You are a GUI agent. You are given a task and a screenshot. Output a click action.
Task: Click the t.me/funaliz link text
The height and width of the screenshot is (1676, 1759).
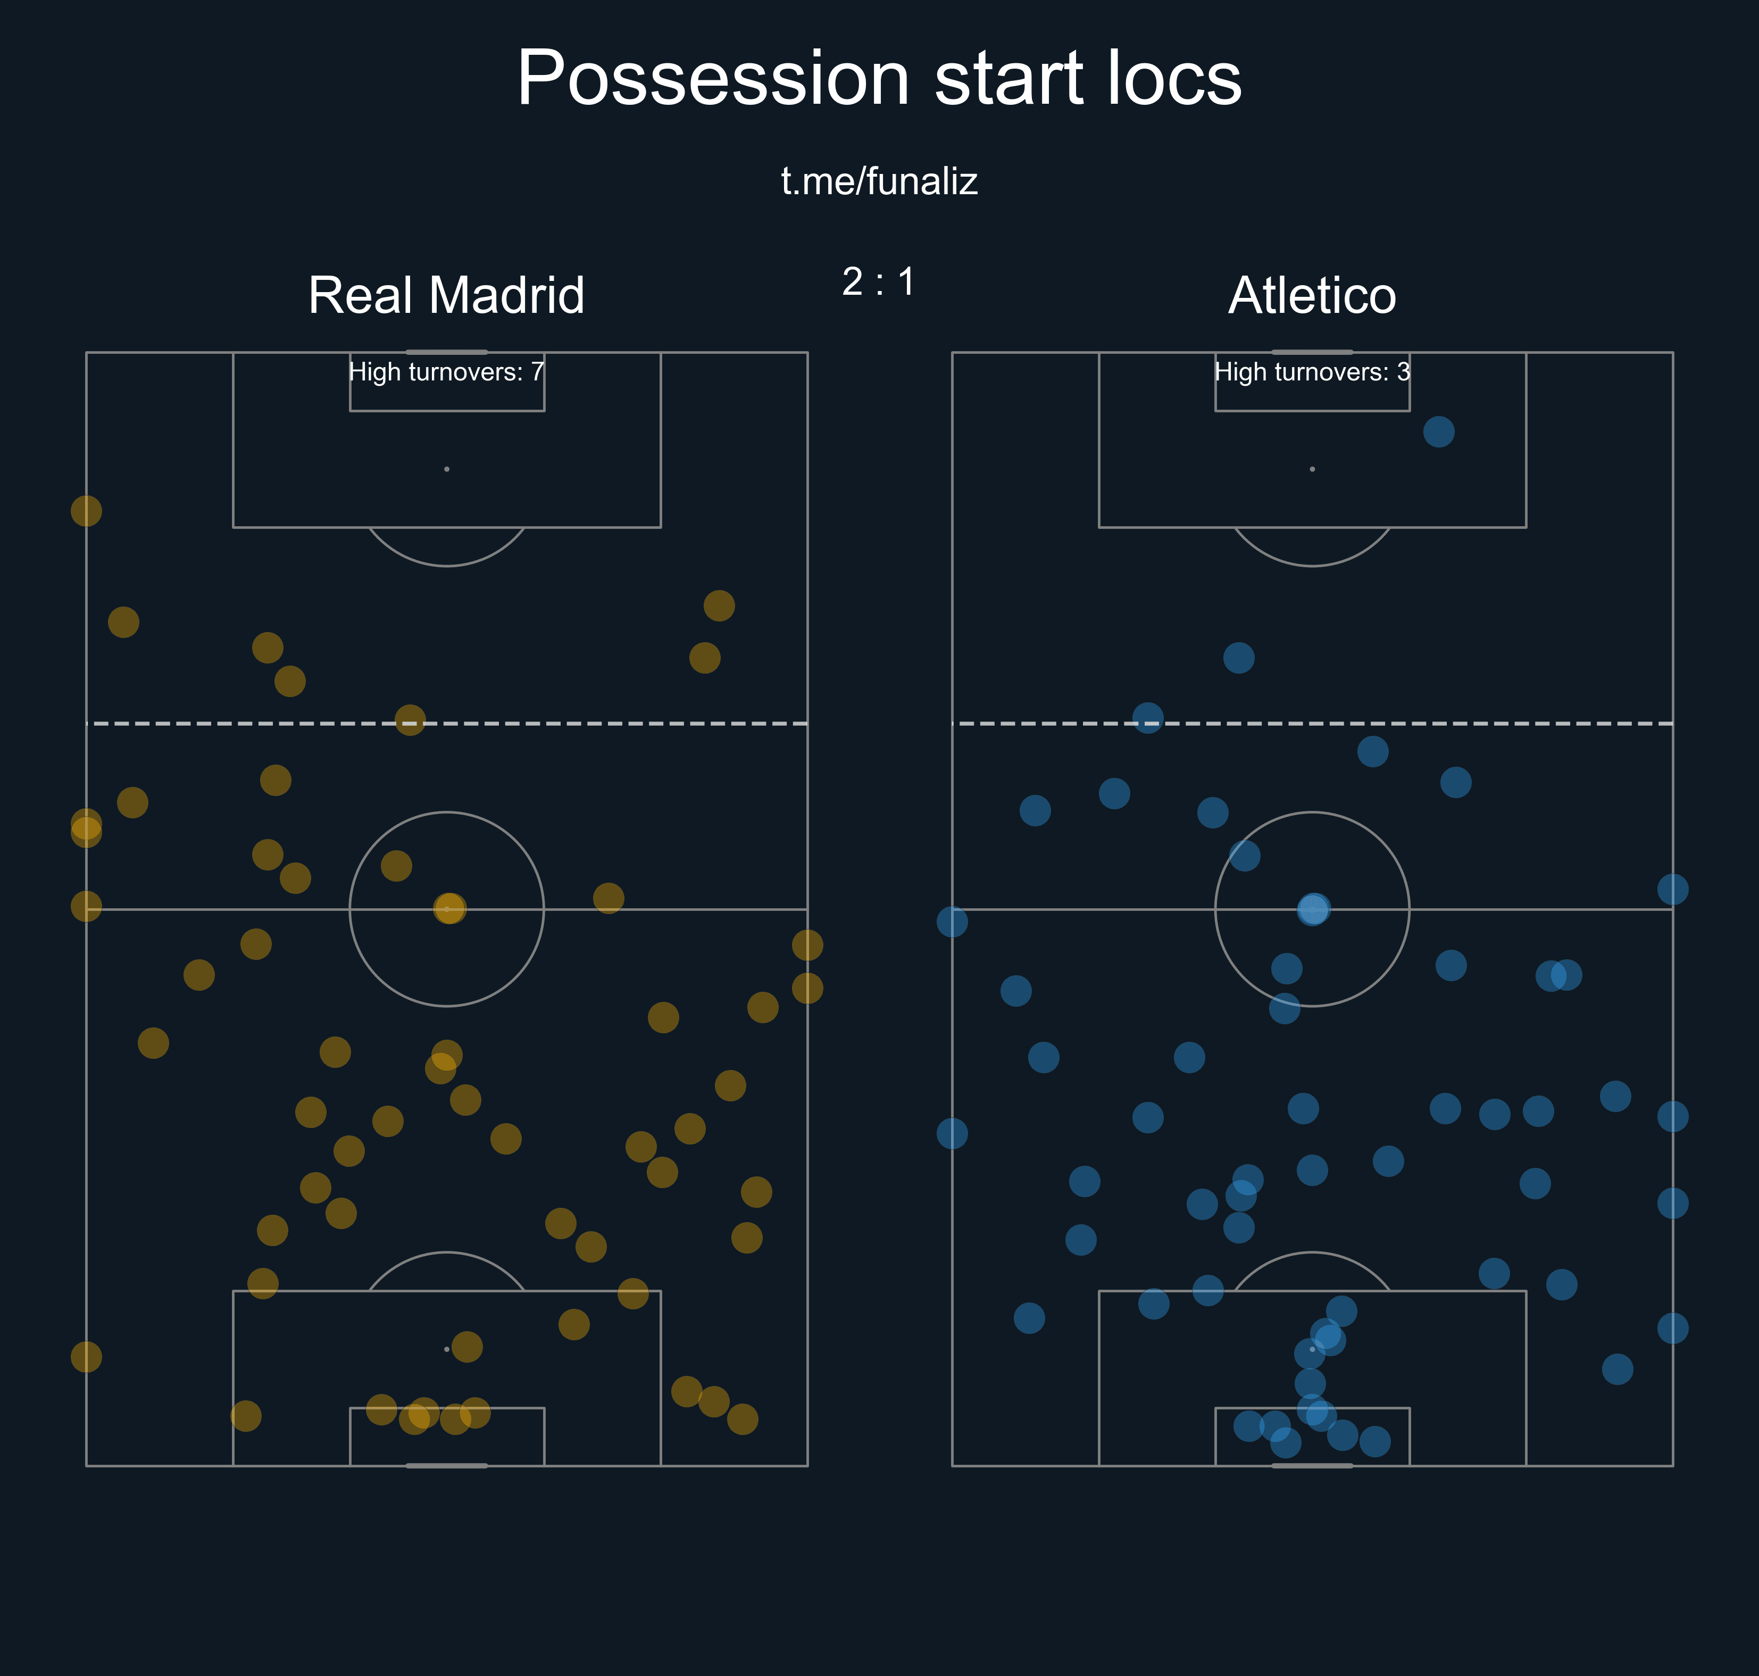coord(880,182)
